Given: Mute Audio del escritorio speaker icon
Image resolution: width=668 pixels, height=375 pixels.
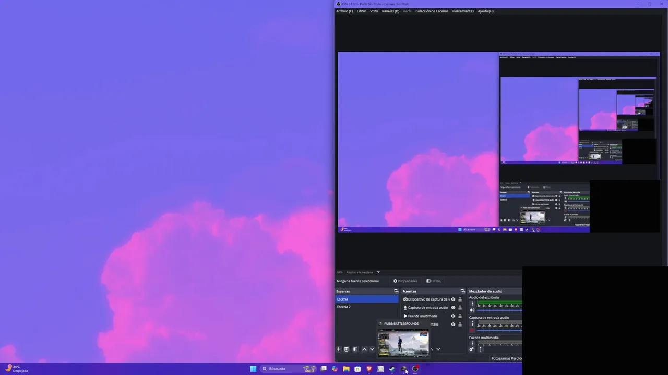Looking at the screenshot, I should coord(472,310).
